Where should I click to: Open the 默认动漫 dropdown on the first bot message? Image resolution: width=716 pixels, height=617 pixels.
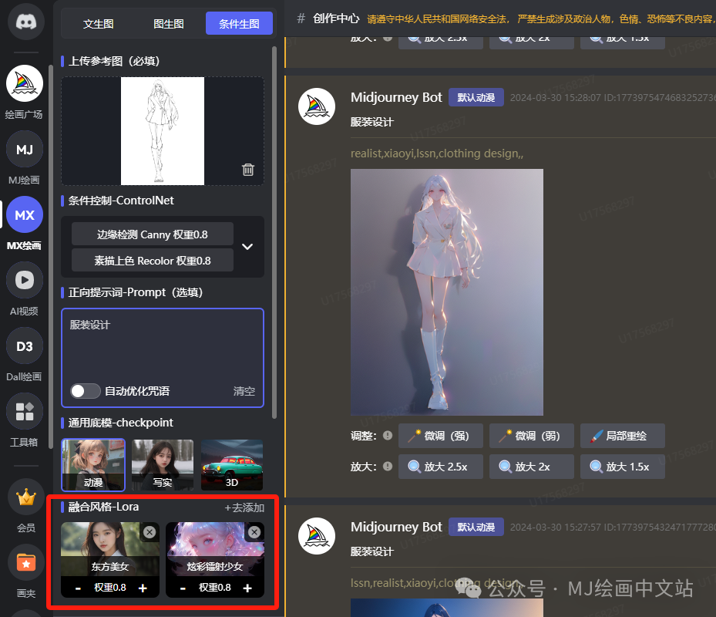[476, 97]
